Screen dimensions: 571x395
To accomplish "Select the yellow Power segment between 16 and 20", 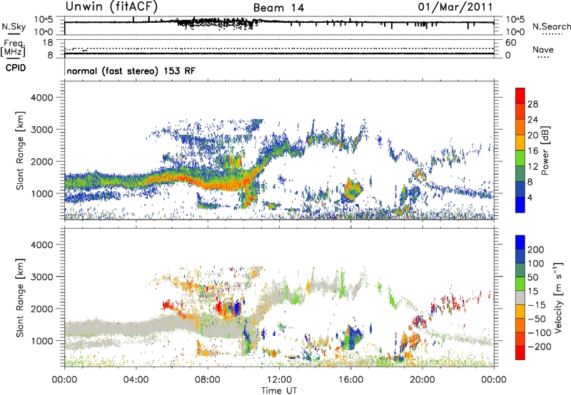I will [x=520, y=143].
